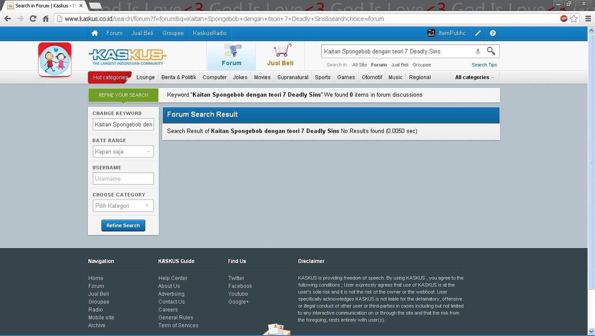This screenshot has height=336, width=595.
Task: Open the Help Center footer link
Action: click(173, 278)
